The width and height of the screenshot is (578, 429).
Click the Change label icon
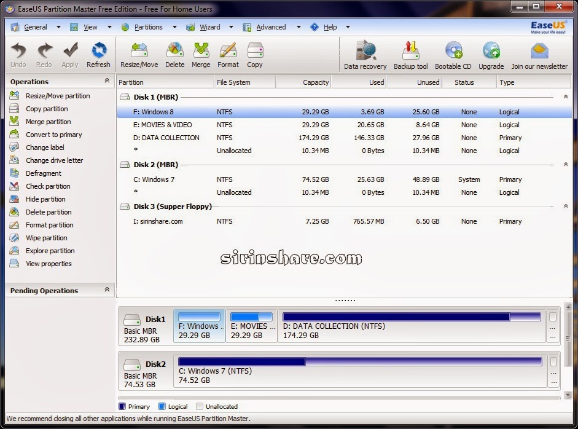[14, 147]
